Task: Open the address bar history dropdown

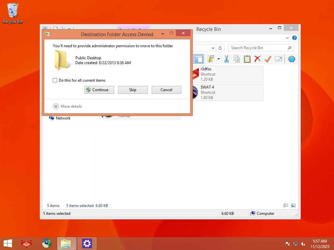Action: point(213,48)
